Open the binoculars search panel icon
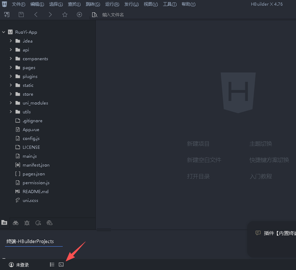This screenshot has height=270, width=296. click(16, 223)
